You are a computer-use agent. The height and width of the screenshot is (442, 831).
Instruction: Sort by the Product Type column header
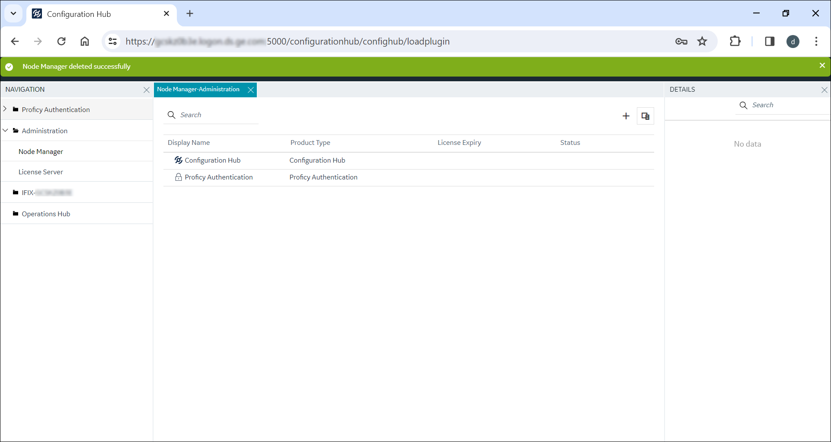tap(310, 143)
